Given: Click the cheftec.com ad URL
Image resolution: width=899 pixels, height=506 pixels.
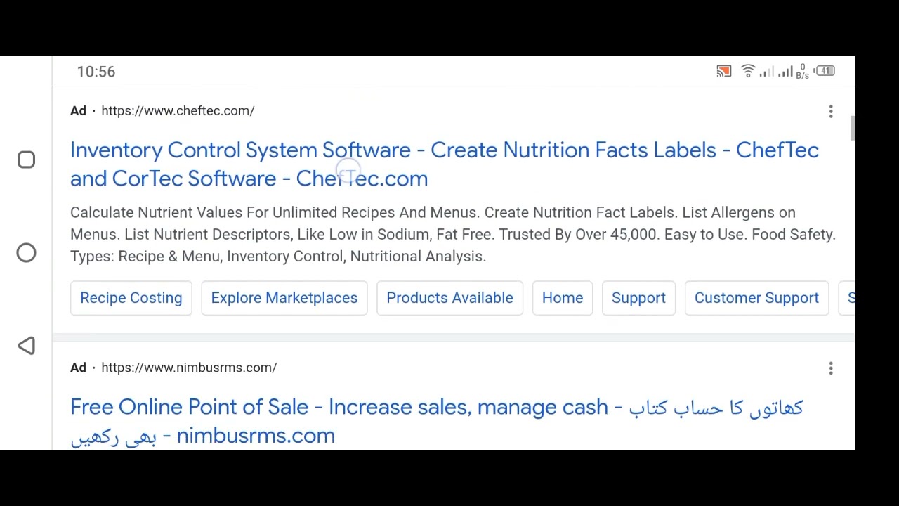Looking at the screenshot, I should (x=178, y=111).
